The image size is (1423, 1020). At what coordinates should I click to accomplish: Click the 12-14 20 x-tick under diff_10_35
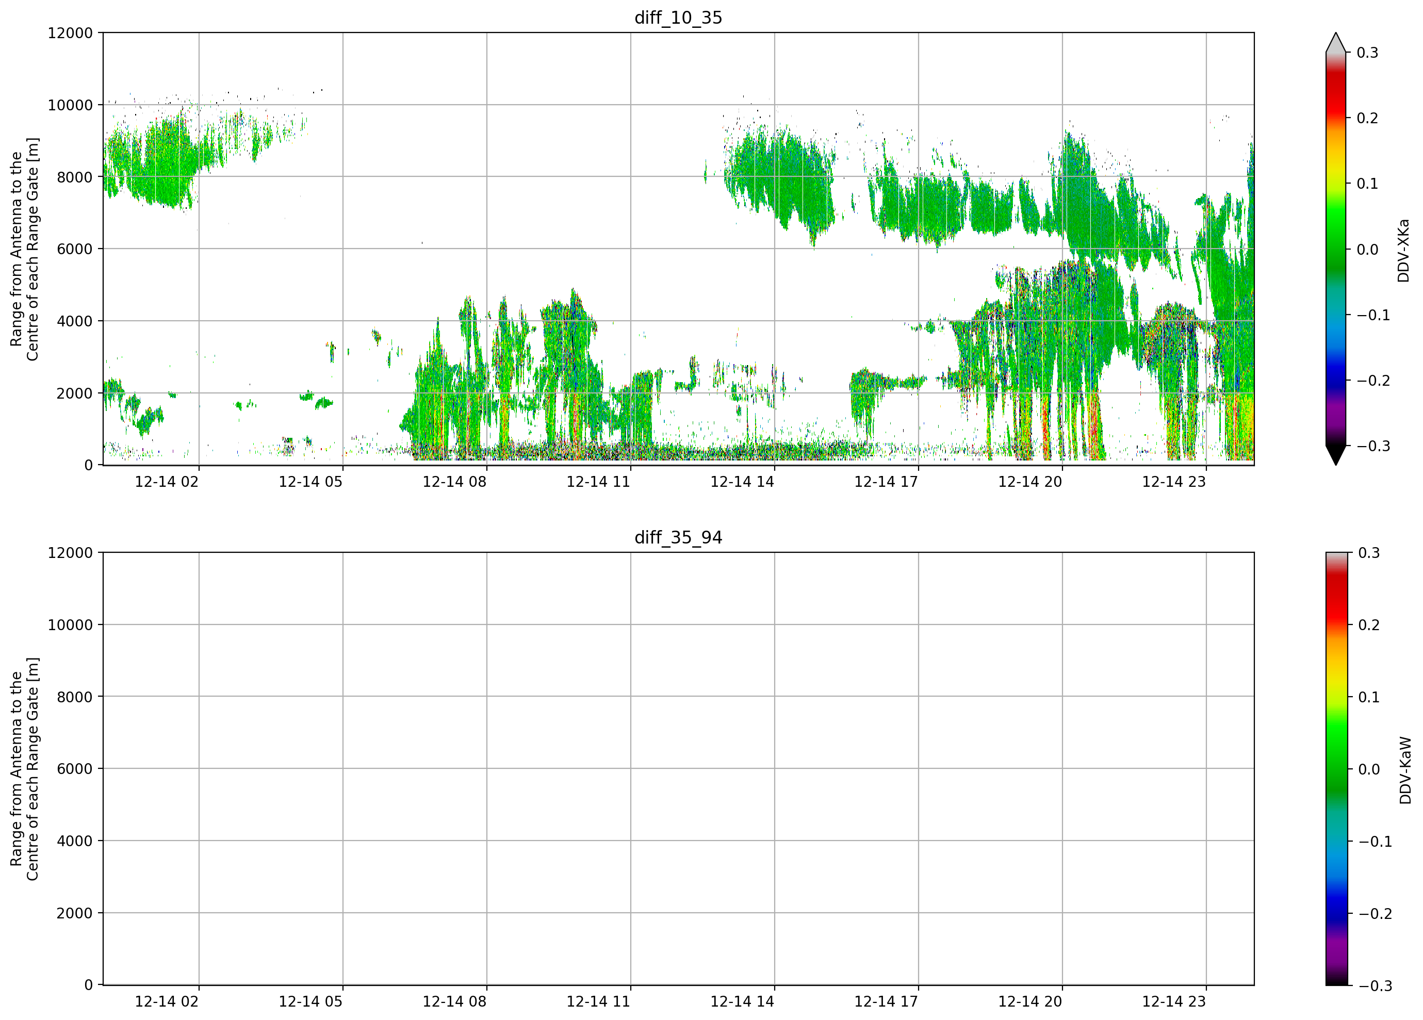click(1030, 482)
